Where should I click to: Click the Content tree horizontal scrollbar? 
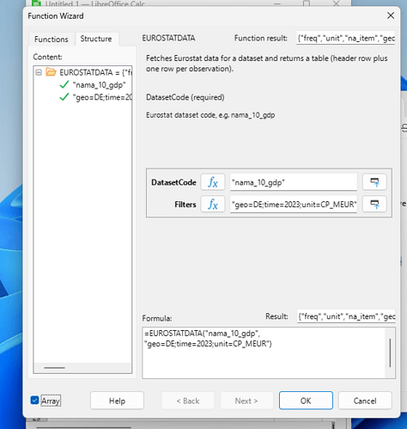coord(54,368)
